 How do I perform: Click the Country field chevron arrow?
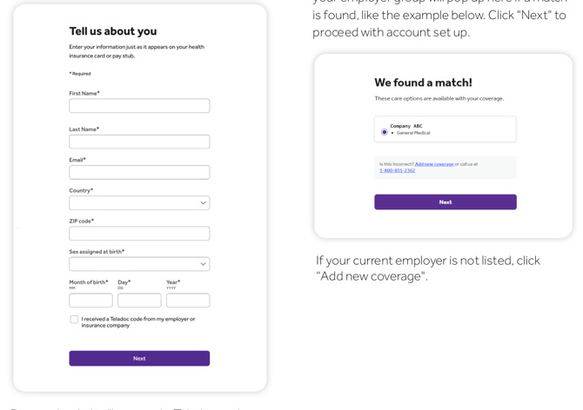203,202
